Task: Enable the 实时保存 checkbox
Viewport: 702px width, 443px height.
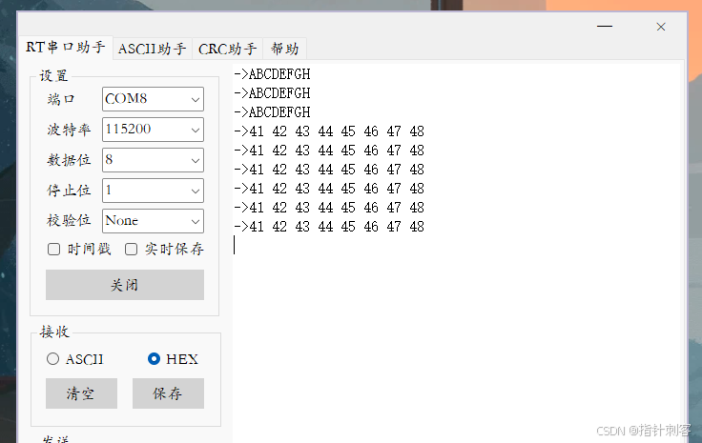Action: tap(131, 249)
